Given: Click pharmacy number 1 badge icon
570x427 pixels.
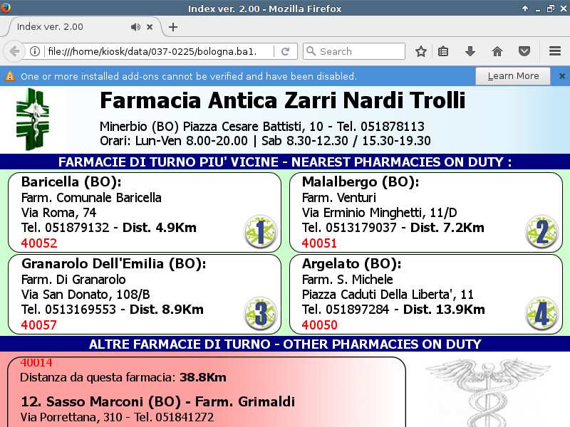Looking at the screenshot, I should click(x=260, y=232).
